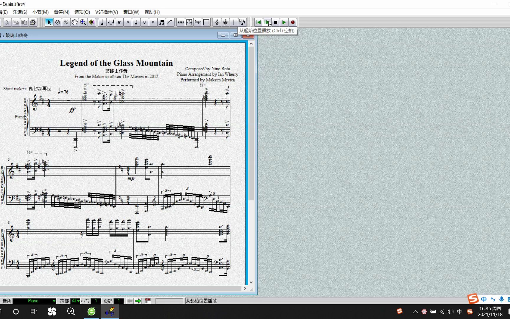Open the 音符(N) menu
This screenshot has height=319, width=510.
coord(62,12)
